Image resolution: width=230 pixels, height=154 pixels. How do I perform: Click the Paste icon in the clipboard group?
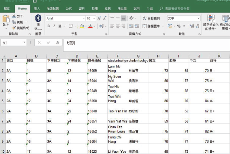[6, 19]
